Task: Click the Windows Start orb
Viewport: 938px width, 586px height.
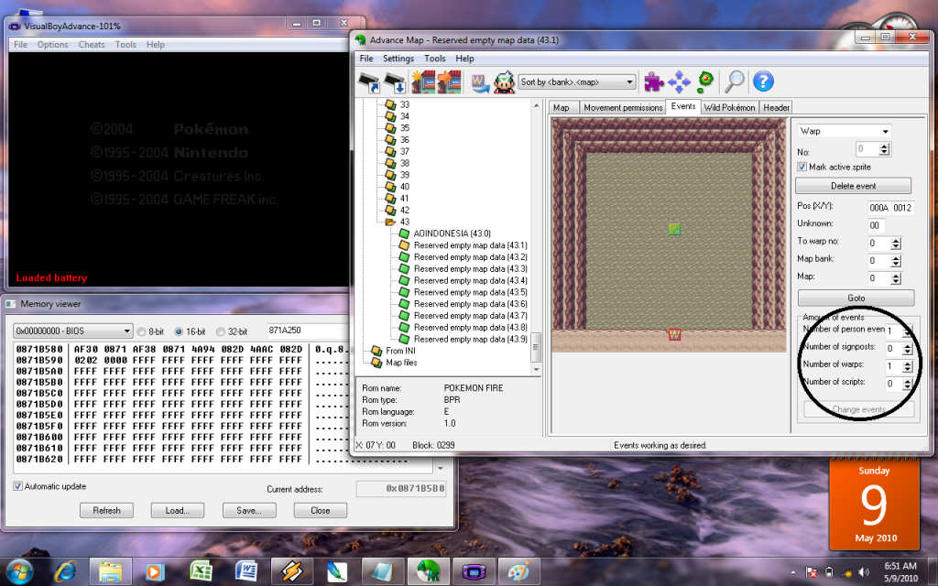Action: tap(19, 571)
